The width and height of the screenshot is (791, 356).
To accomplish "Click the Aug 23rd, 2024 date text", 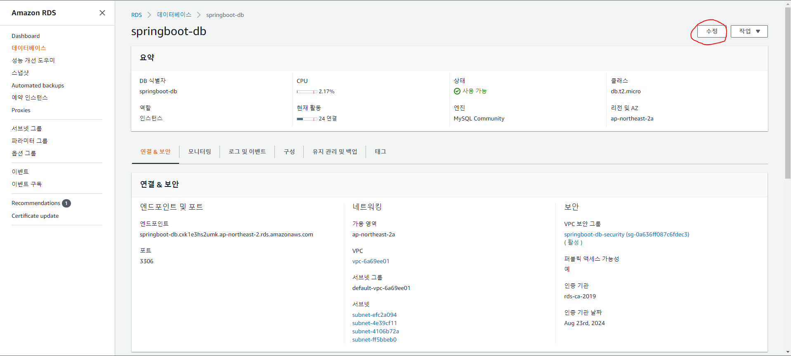I will [x=584, y=323].
